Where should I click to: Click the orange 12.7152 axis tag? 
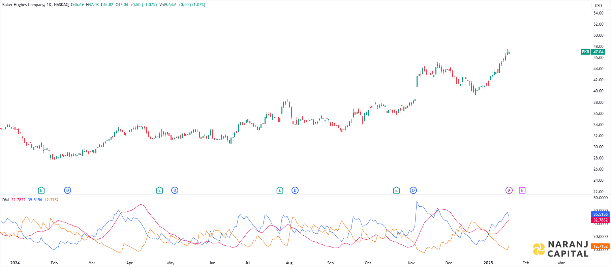tap(600, 246)
